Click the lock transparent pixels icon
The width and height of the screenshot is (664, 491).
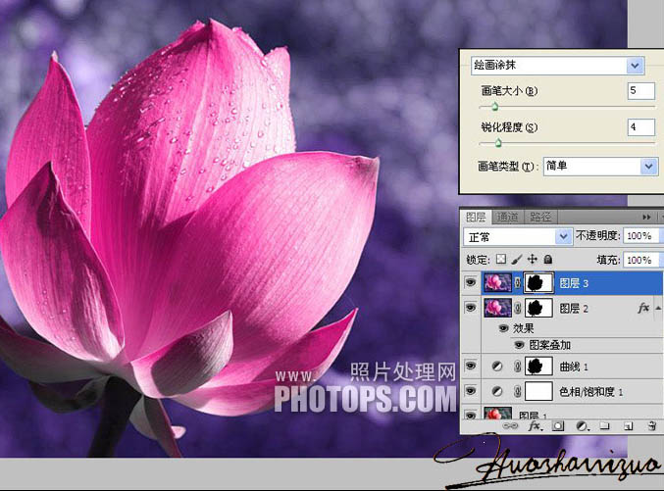pyautogui.click(x=501, y=260)
